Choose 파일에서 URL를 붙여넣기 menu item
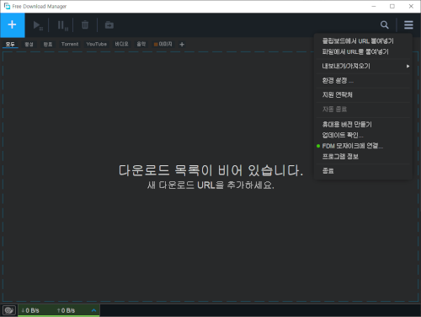The width and height of the screenshot is (421, 317). tap(363, 51)
